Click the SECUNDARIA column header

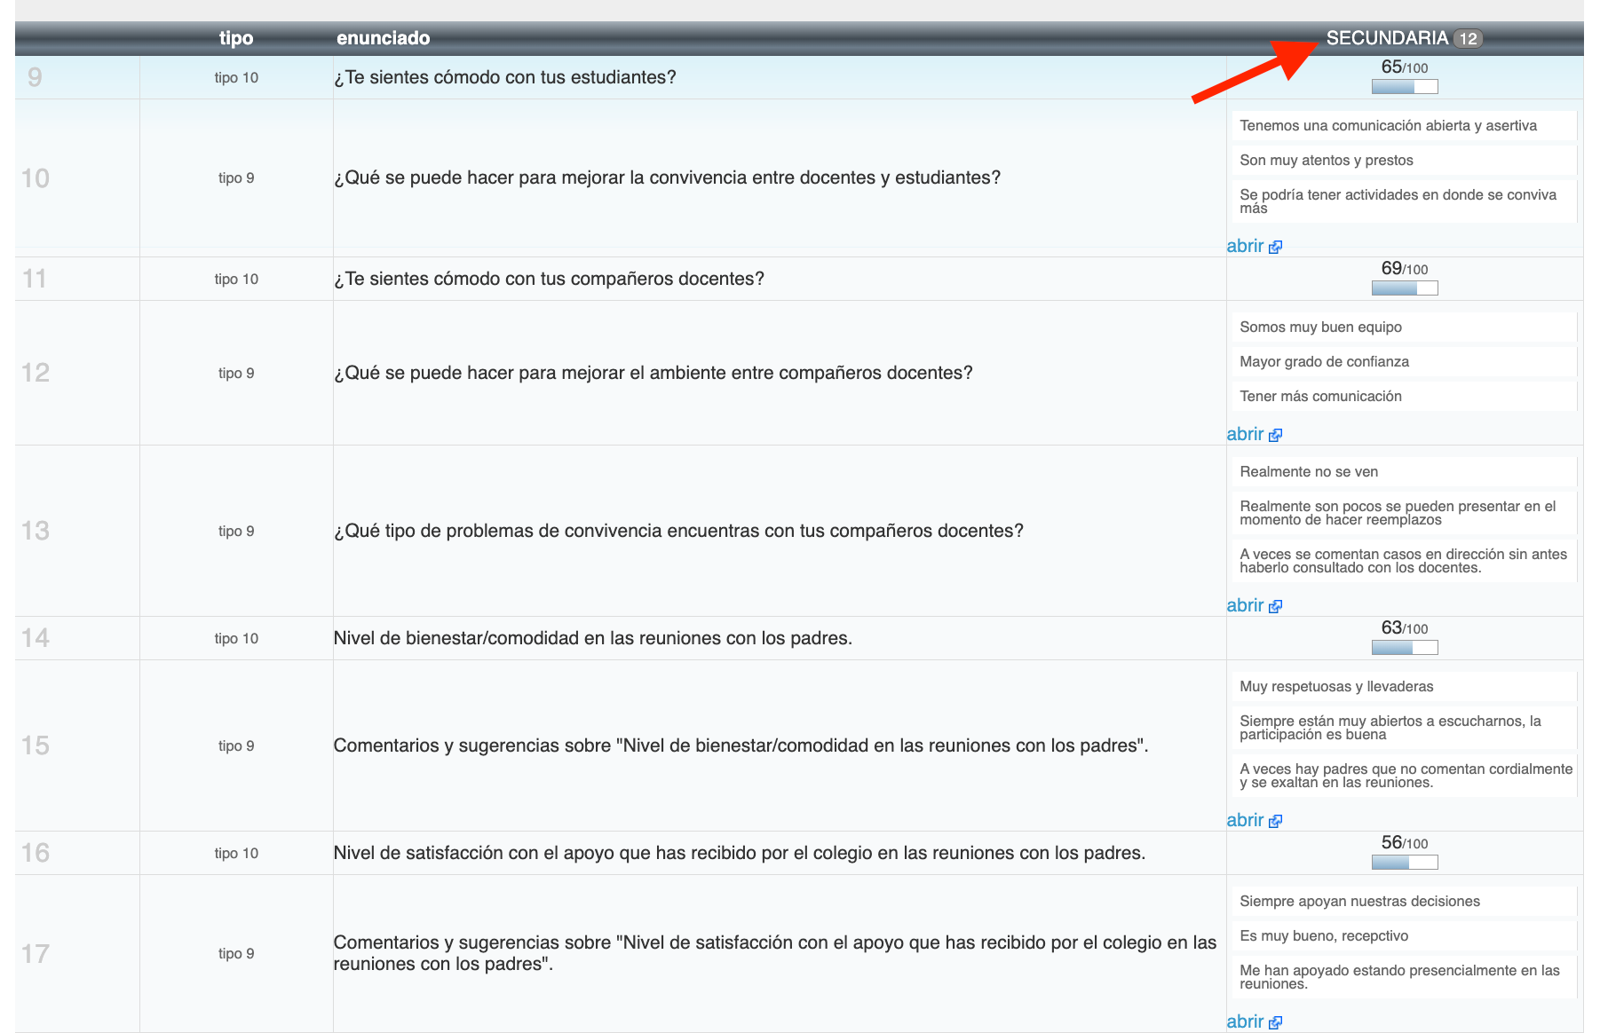click(x=1387, y=38)
